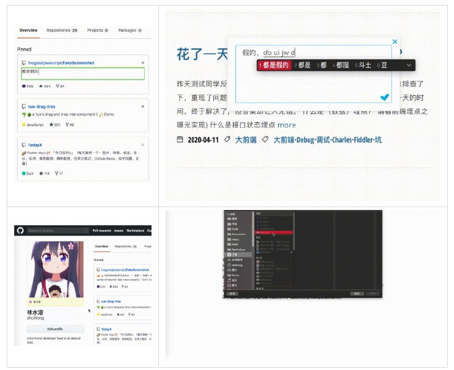Switch to the Repositories tab

click(58, 30)
